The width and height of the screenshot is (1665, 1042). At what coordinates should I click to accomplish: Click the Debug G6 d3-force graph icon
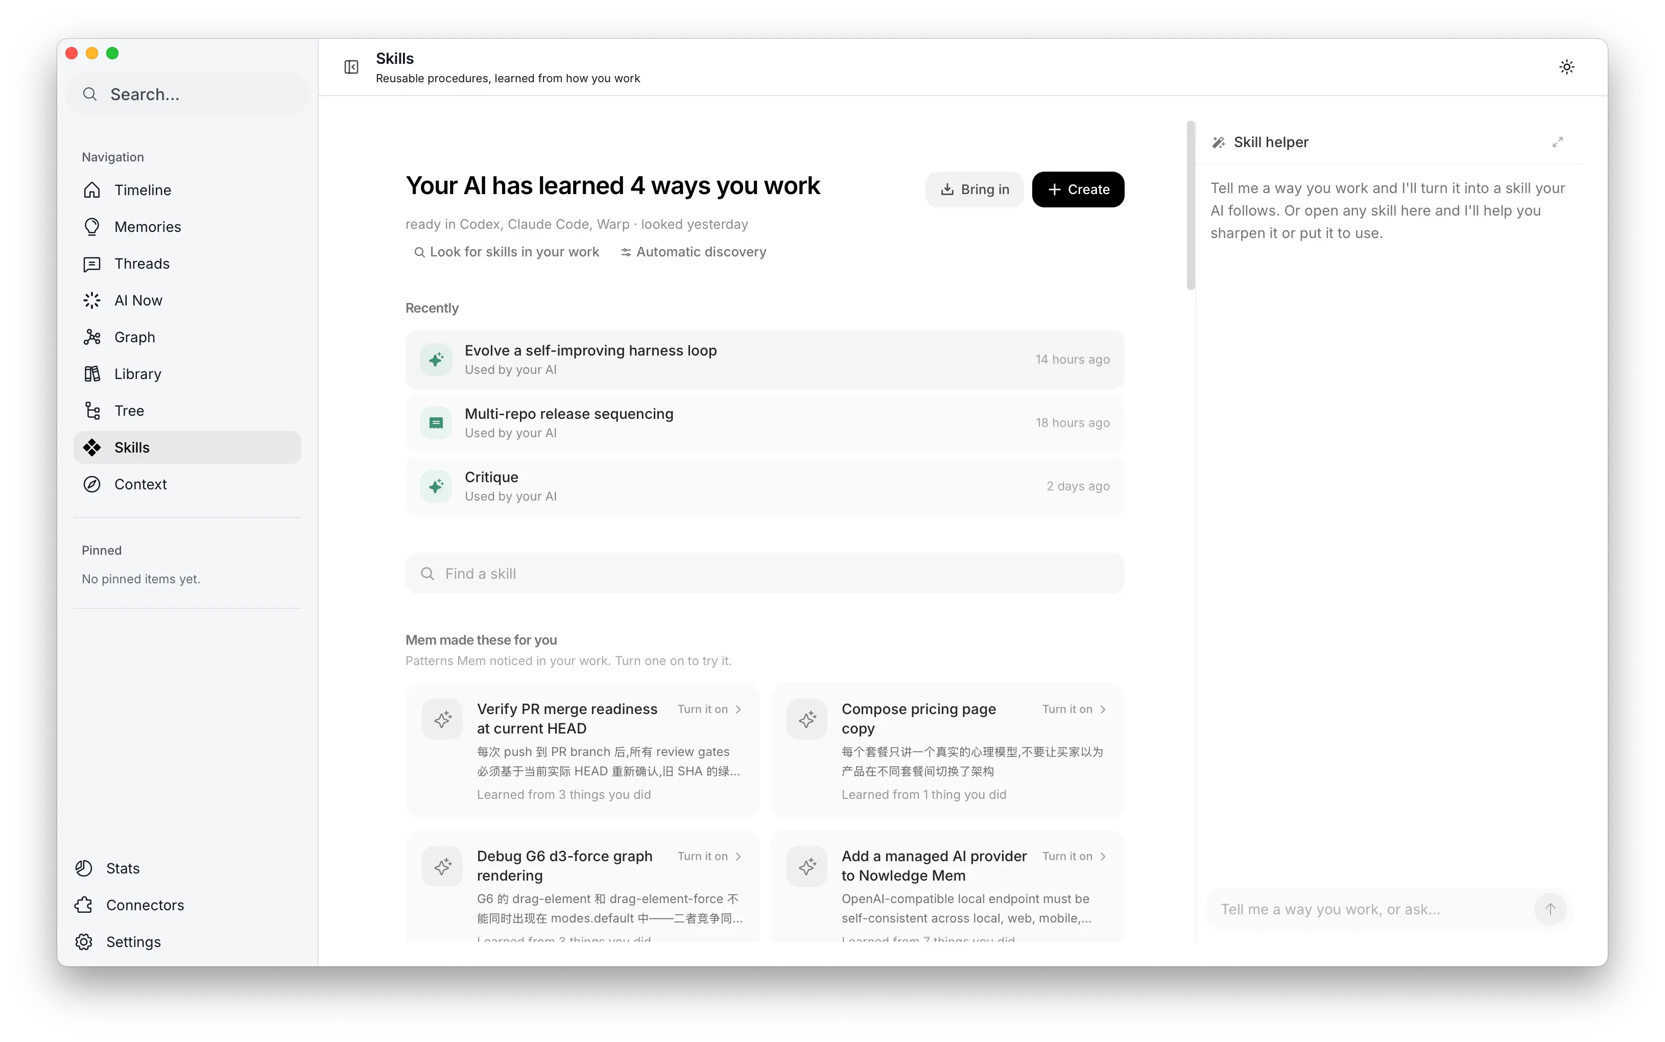[442, 866]
